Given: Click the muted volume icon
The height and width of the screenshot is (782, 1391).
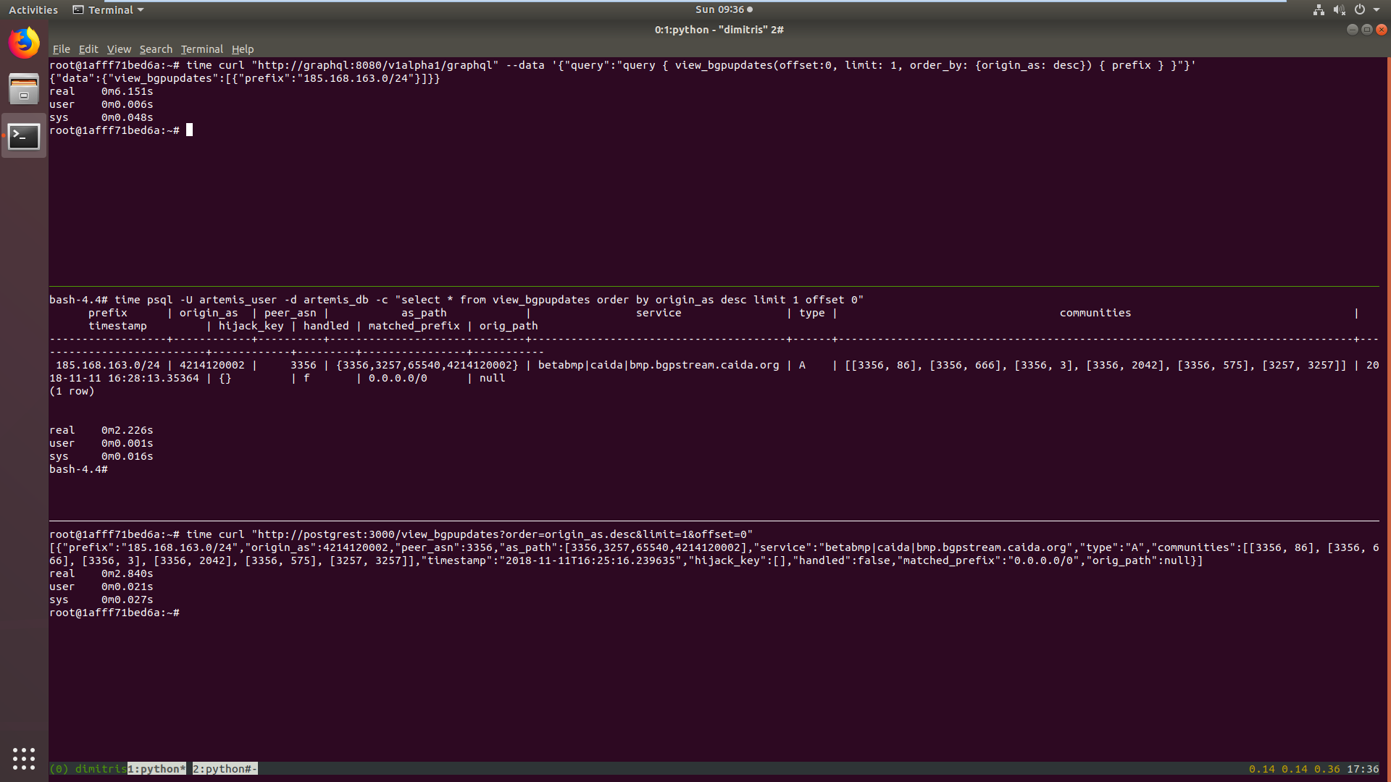Looking at the screenshot, I should [1339, 10].
